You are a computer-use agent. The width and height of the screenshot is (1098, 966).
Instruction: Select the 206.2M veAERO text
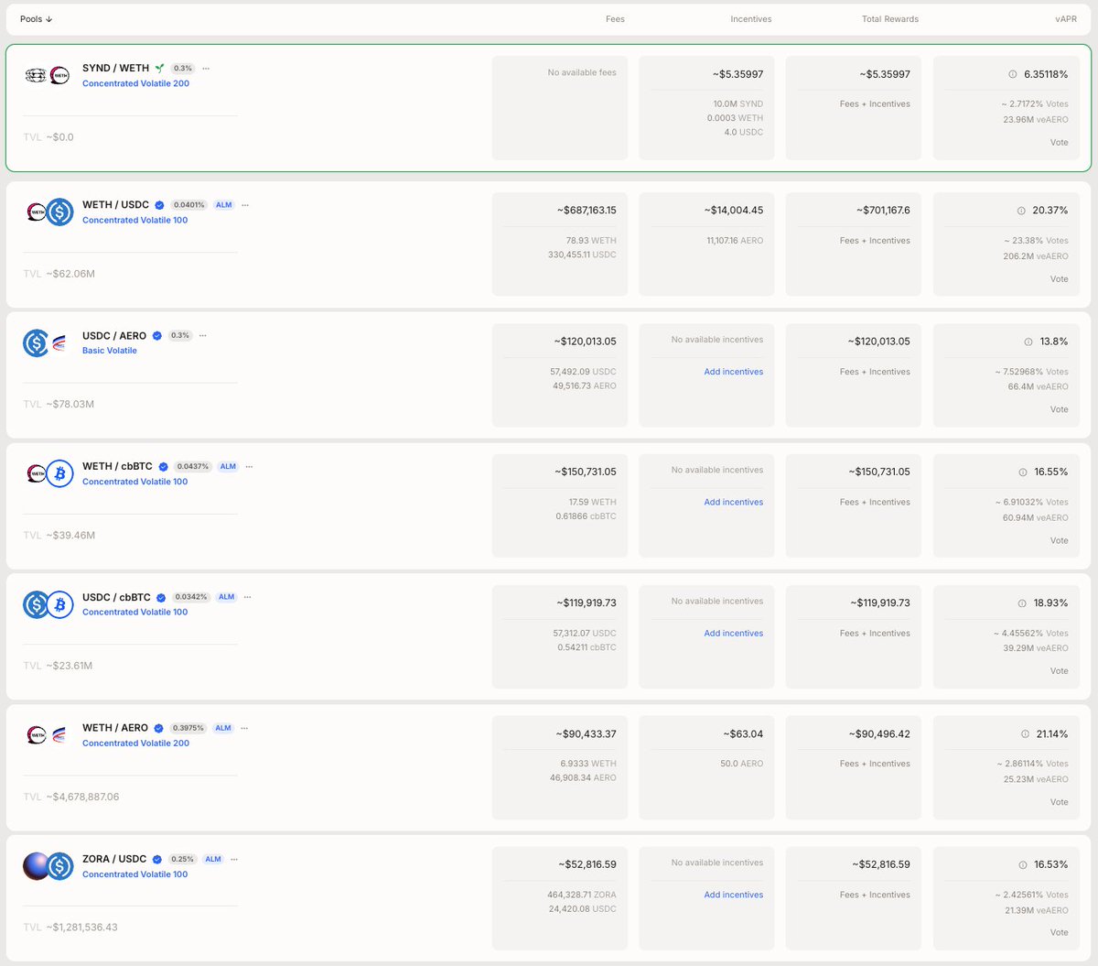(1036, 257)
